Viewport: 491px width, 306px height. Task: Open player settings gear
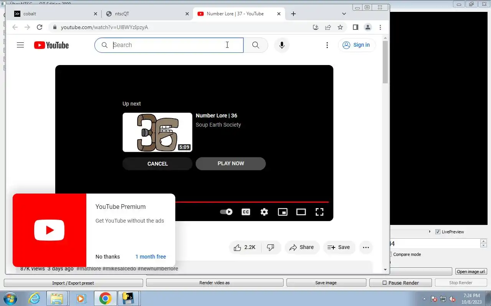click(x=264, y=212)
